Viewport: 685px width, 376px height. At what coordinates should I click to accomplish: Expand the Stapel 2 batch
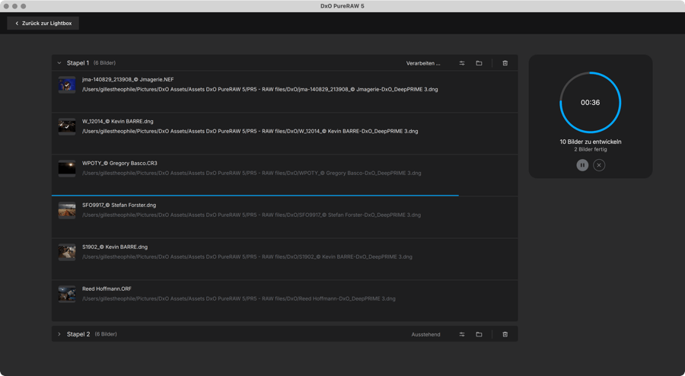pyautogui.click(x=59, y=334)
